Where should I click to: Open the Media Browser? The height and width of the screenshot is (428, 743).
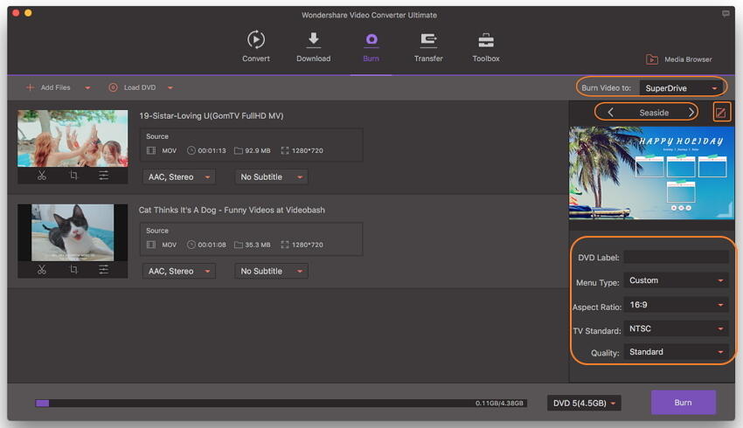click(678, 59)
